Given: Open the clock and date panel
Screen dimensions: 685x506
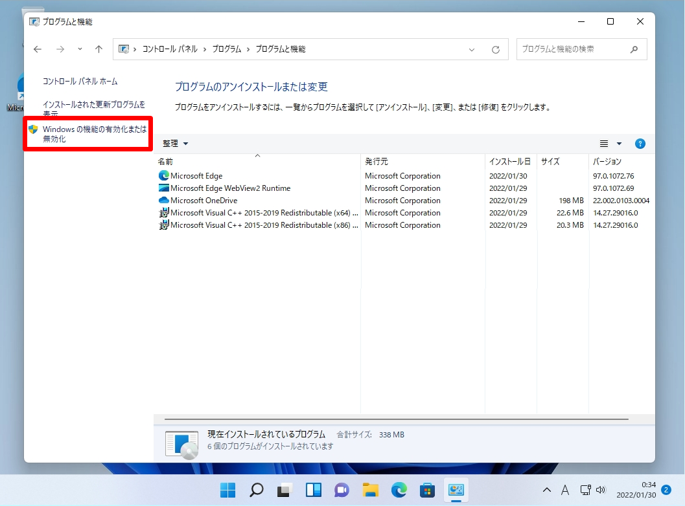Looking at the screenshot, I should [x=636, y=490].
